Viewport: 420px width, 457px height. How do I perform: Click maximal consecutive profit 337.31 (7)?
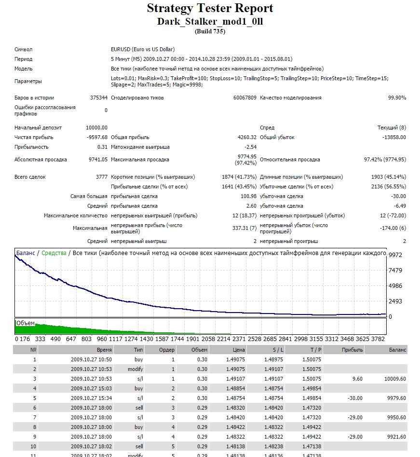pos(244,228)
